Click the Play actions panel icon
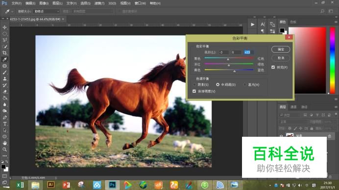This screenshot has height=190, width=339. (252, 24)
